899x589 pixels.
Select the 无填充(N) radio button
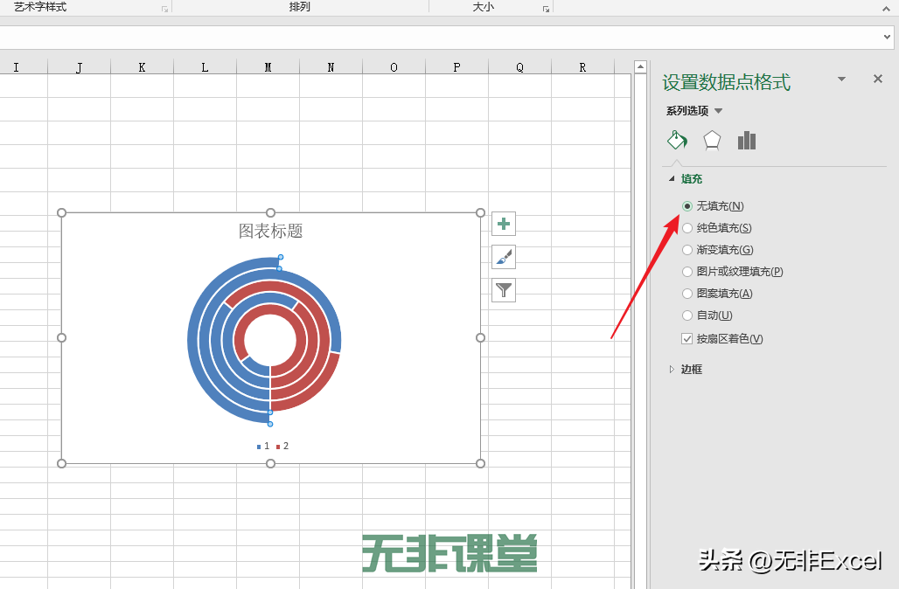686,206
